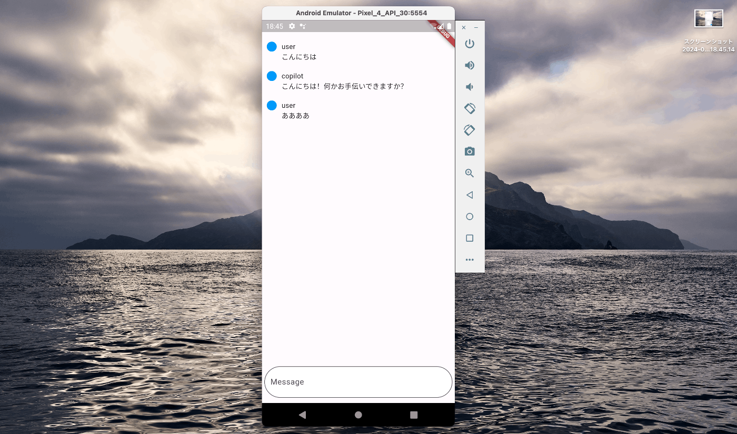This screenshot has height=434, width=737.
Task: Click the emulator sidebar home circle
Action: coord(470,216)
